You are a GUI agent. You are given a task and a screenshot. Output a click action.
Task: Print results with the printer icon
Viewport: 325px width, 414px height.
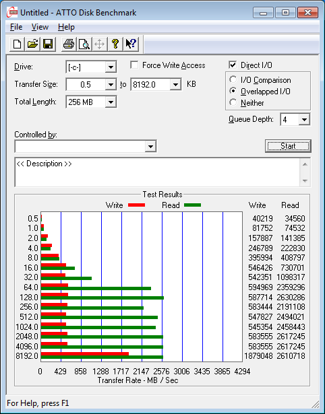click(69, 44)
